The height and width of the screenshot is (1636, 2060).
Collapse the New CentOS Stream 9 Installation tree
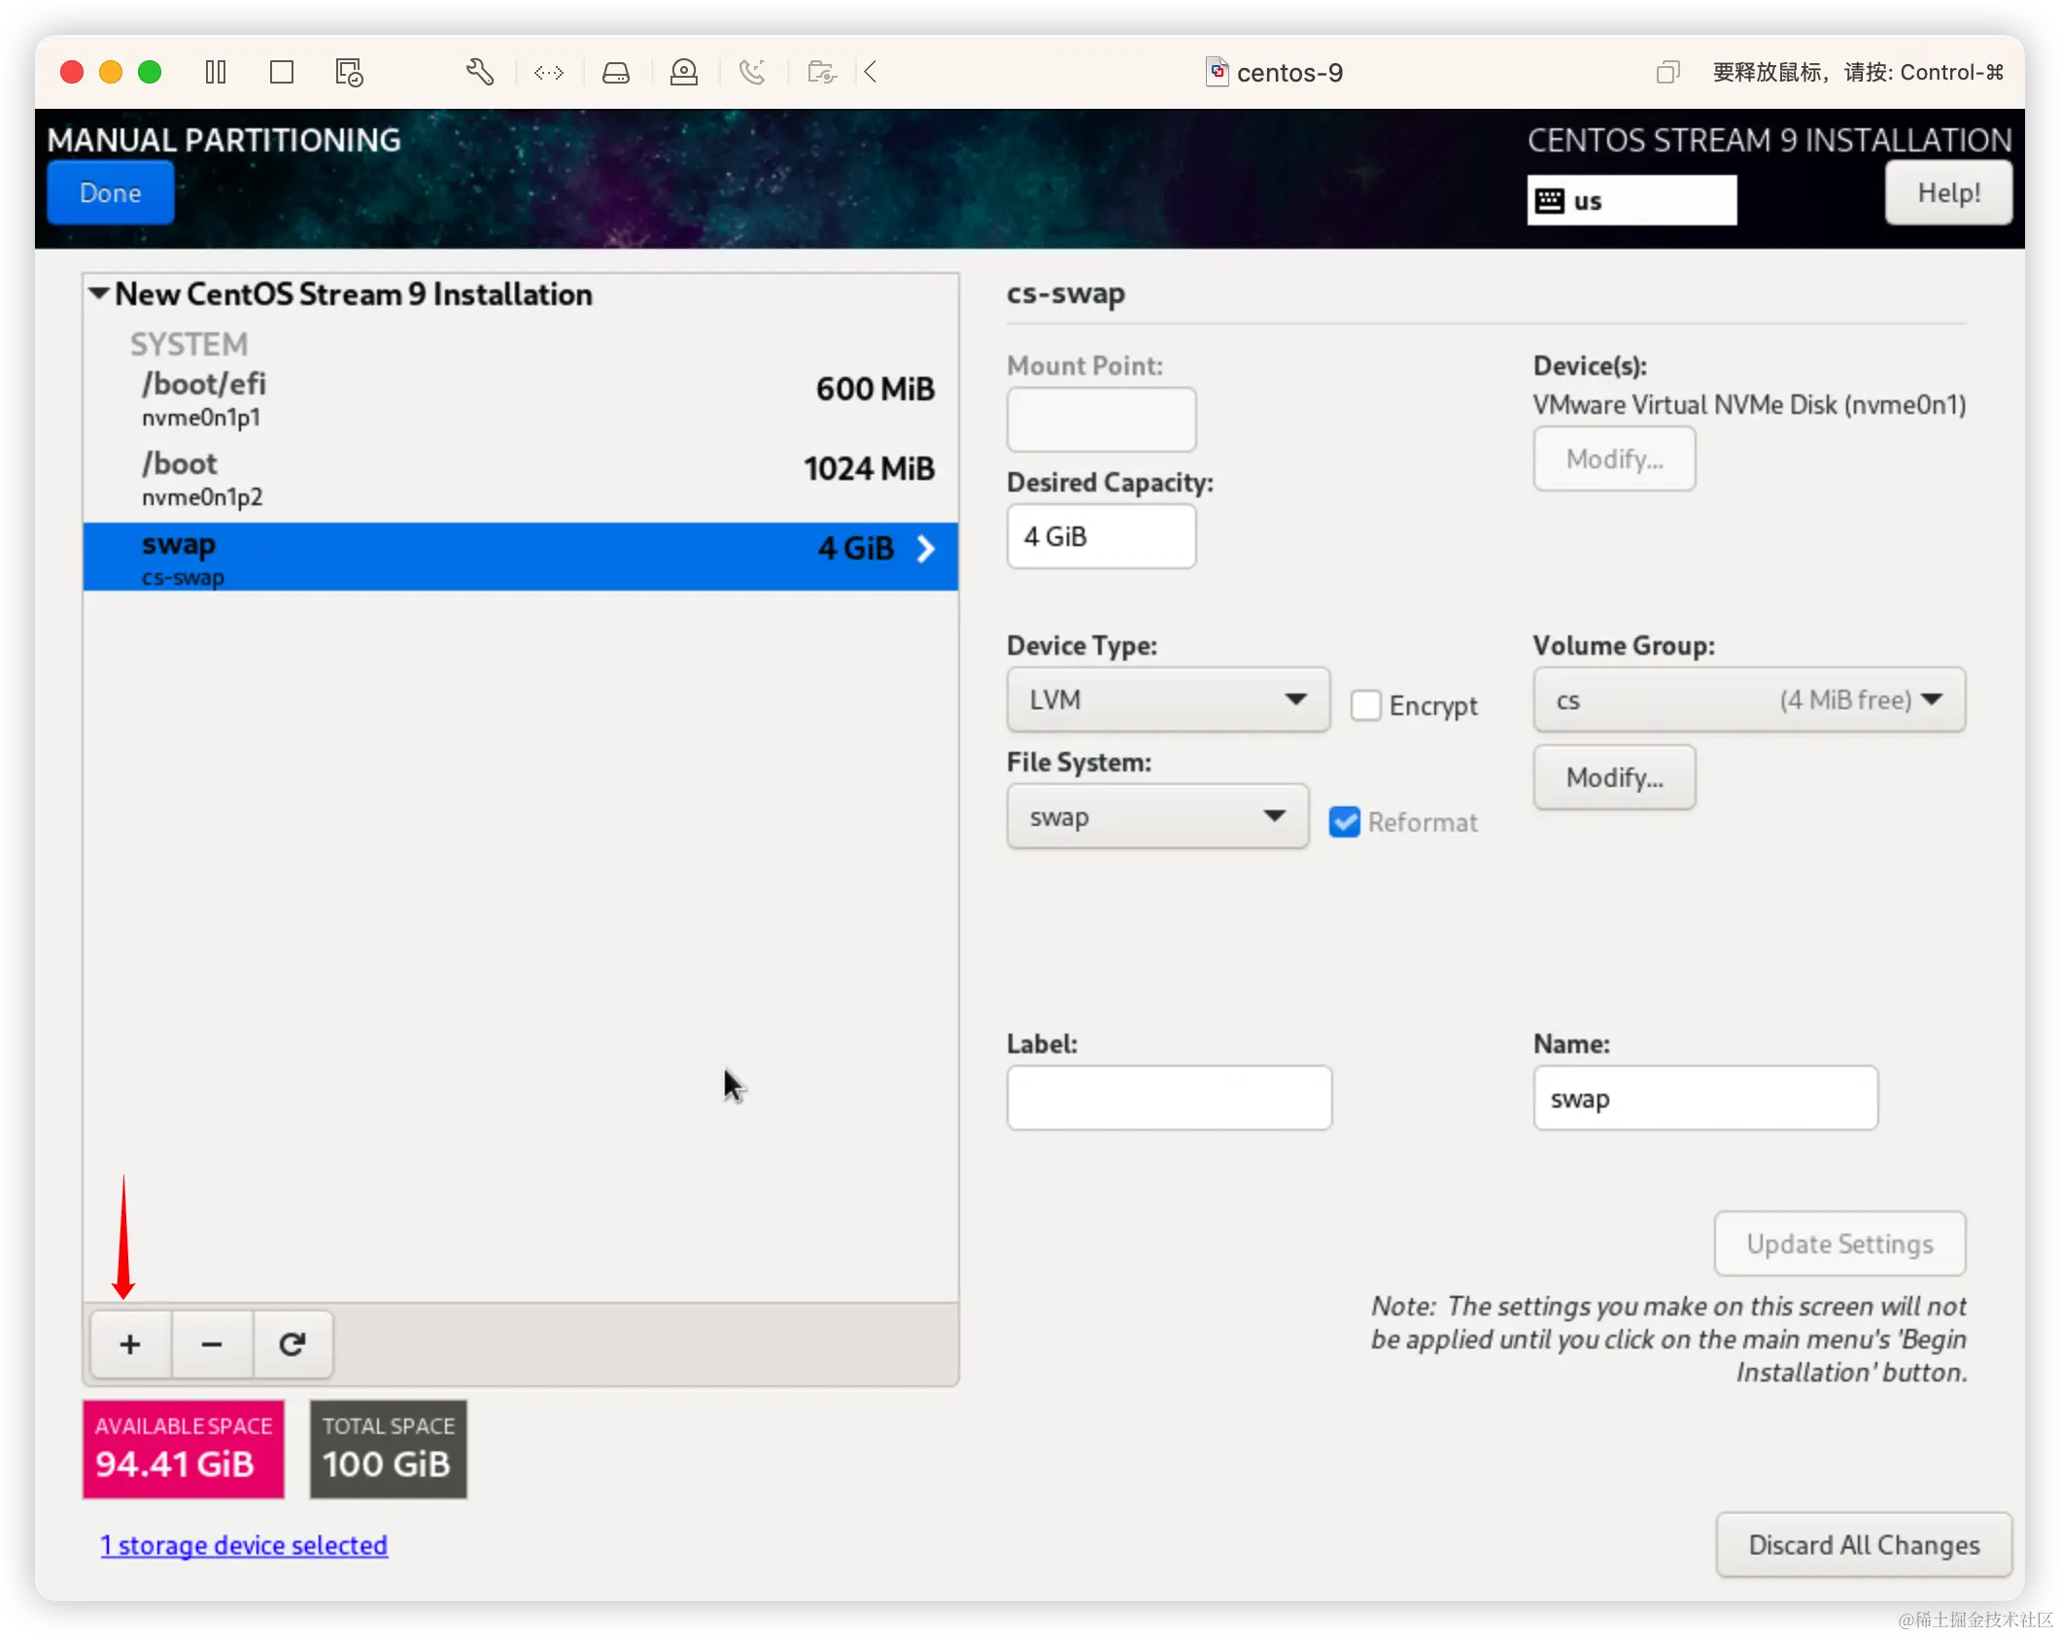[98, 293]
